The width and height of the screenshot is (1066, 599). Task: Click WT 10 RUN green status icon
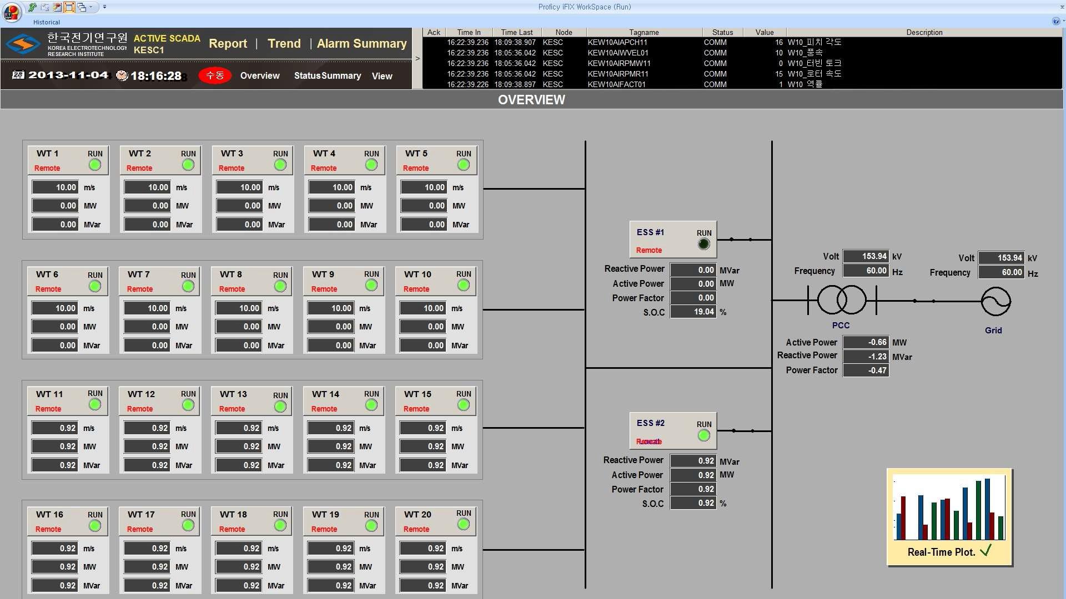click(464, 285)
